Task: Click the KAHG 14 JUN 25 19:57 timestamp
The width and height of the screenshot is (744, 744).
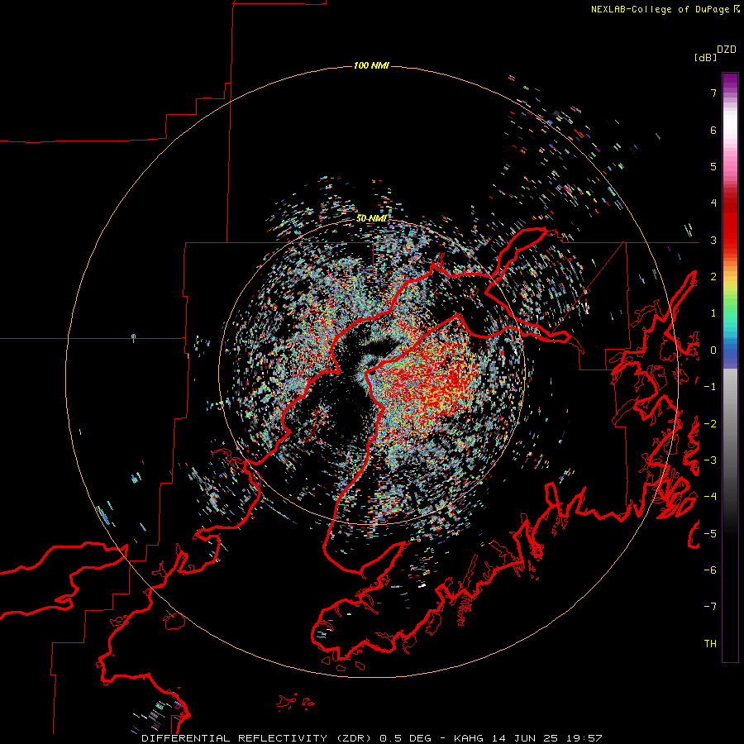Action: coord(527,738)
